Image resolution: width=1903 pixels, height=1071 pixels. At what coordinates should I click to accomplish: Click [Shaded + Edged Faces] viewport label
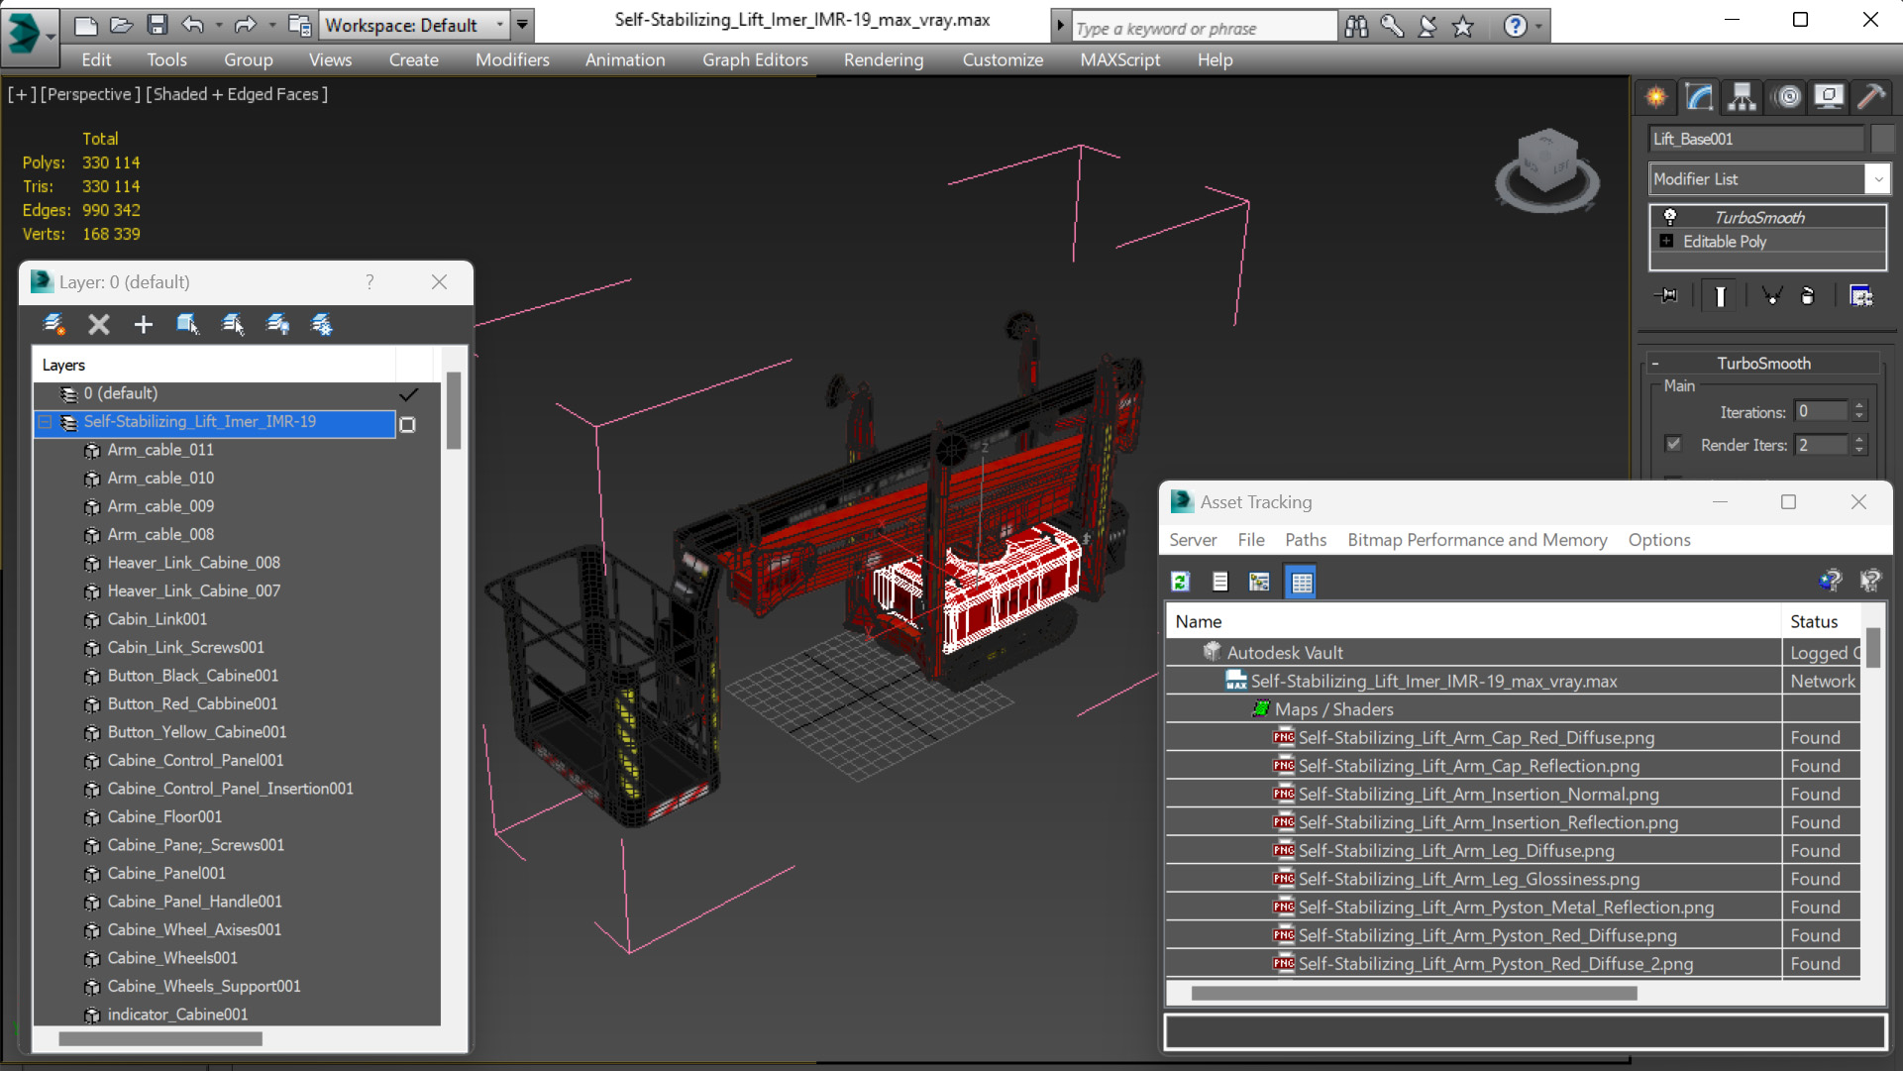(237, 94)
